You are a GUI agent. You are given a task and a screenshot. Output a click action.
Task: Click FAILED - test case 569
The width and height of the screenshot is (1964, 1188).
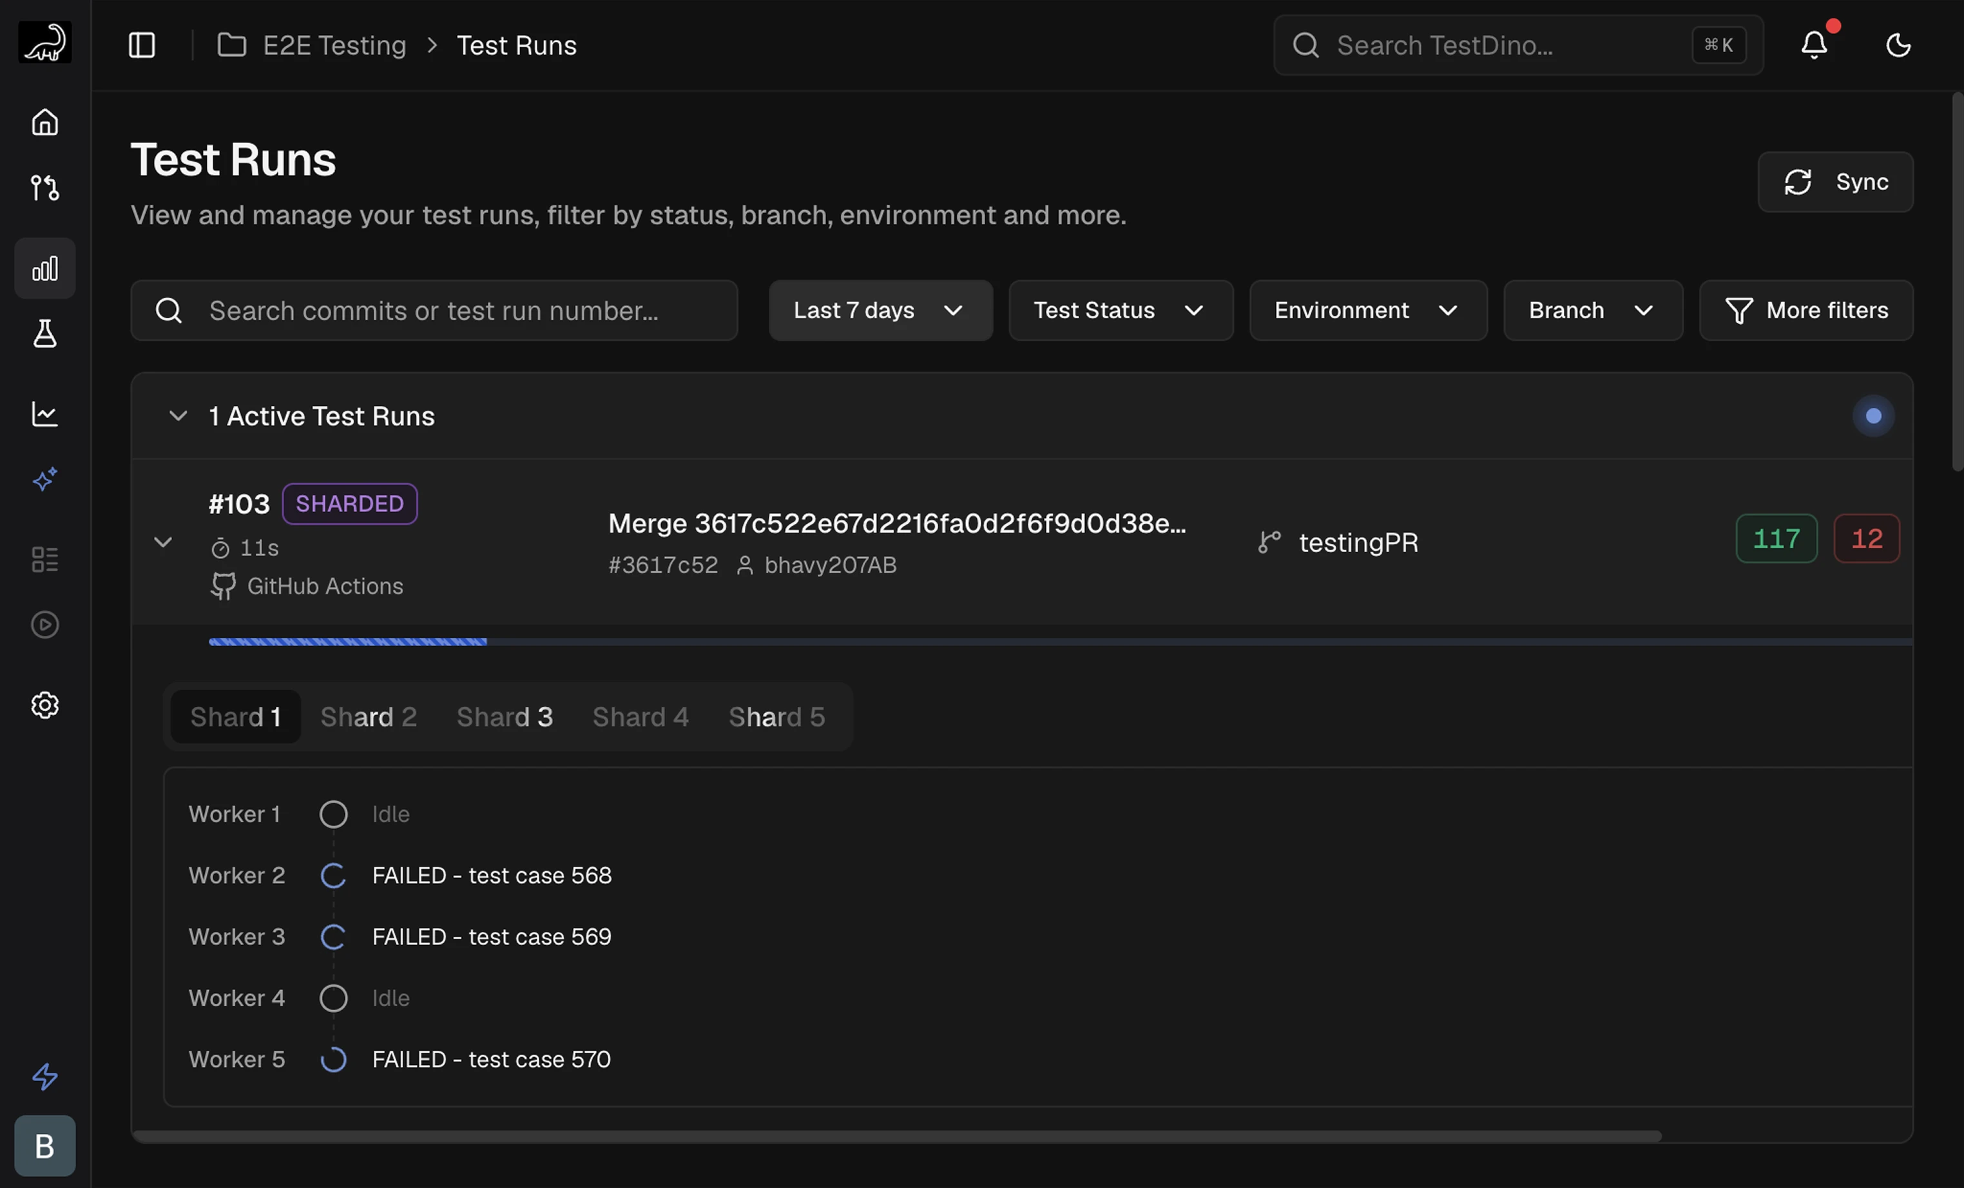coord(492,937)
